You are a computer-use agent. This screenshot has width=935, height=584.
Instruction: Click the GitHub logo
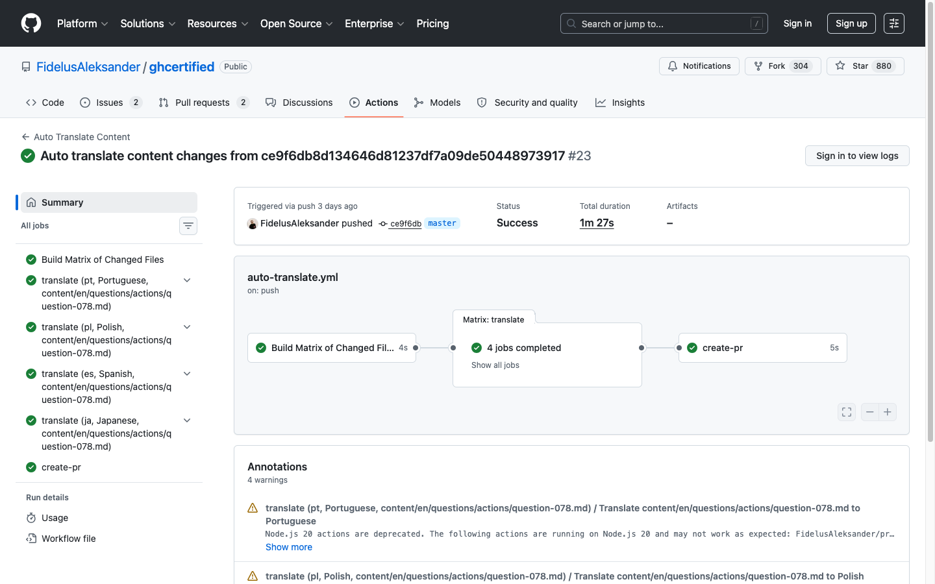point(31,23)
